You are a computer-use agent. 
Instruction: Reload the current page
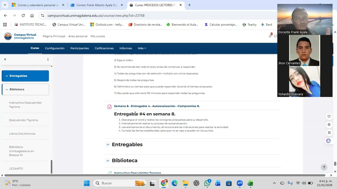tap(23, 15)
